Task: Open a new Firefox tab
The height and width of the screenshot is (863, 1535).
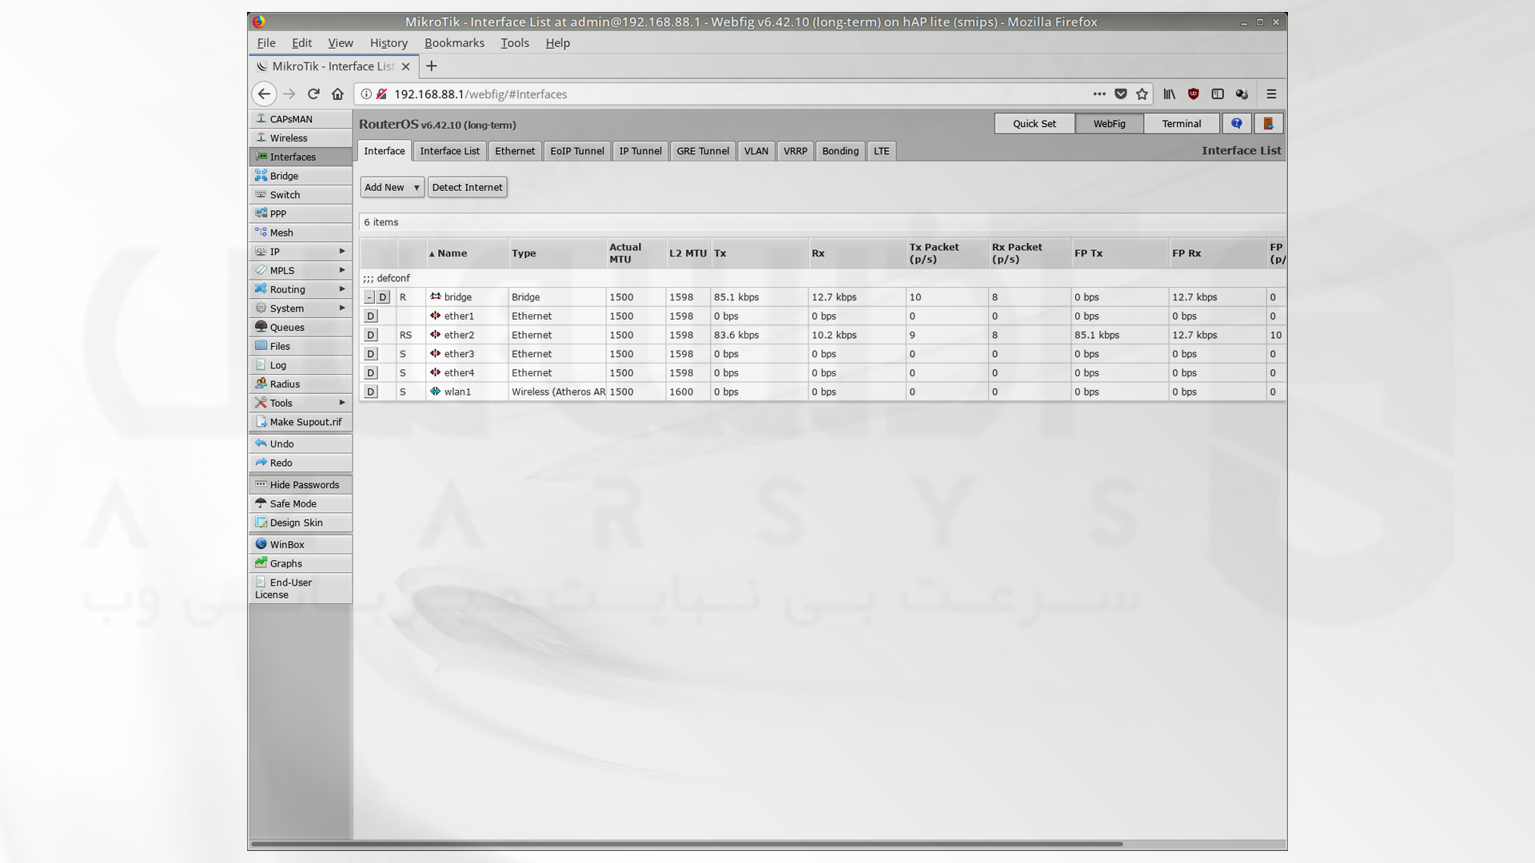Action: pos(432,66)
